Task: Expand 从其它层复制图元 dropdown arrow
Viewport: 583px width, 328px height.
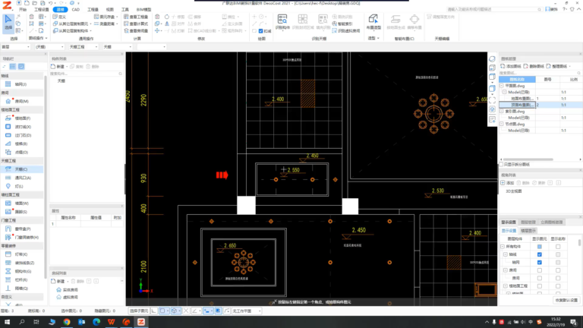Action: click(x=91, y=24)
